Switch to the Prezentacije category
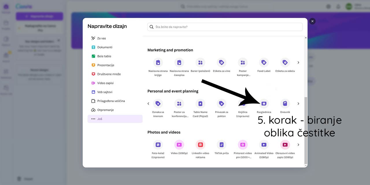Viewport: 370px width, 185px height. tap(111, 65)
